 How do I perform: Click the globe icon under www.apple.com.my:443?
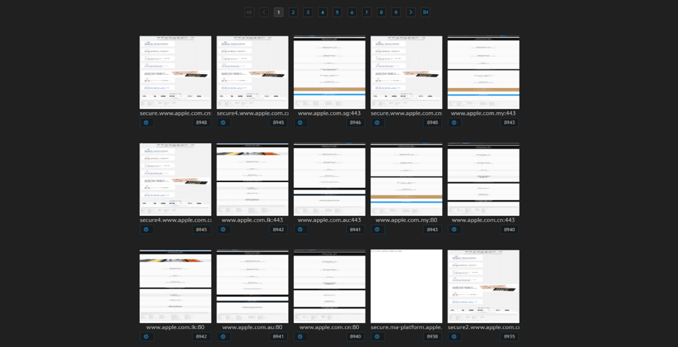pyautogui.click(x=456, y=123)
